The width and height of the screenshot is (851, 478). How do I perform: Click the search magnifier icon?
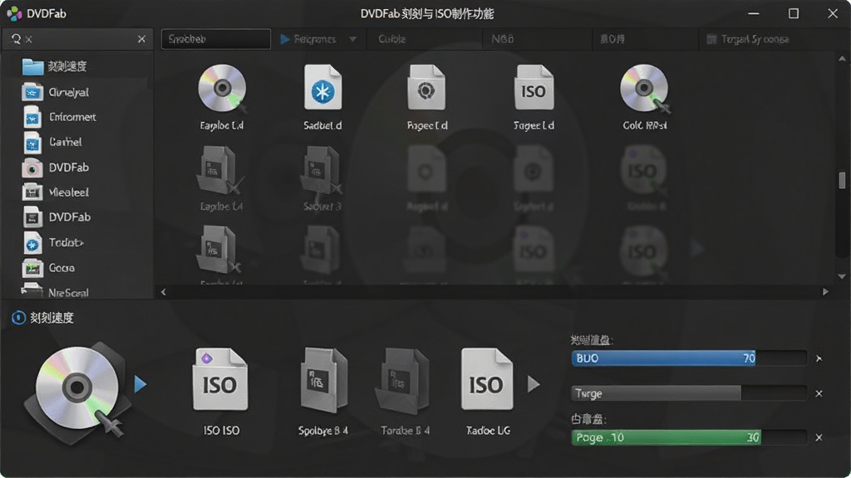tap(17, 39)
